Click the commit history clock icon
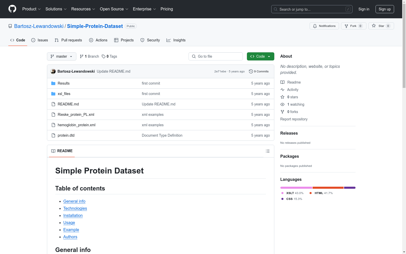The height and width of the screenshot is (254, 406). [x=251, y=71]
